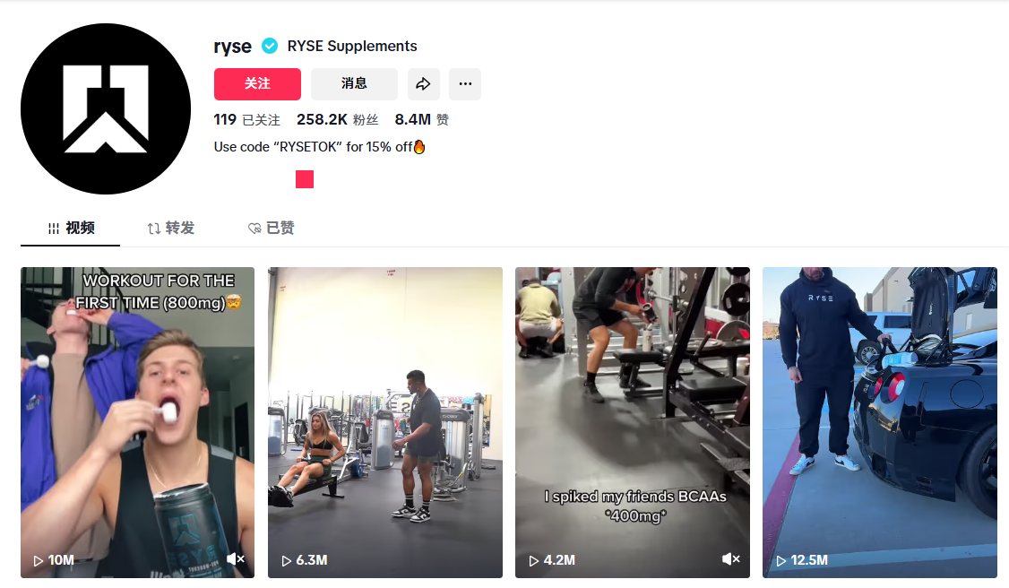Viewport: 1009px width, 588px height.
Task: Unmute the first video via speaker icon
Action: tap(236, 559)
